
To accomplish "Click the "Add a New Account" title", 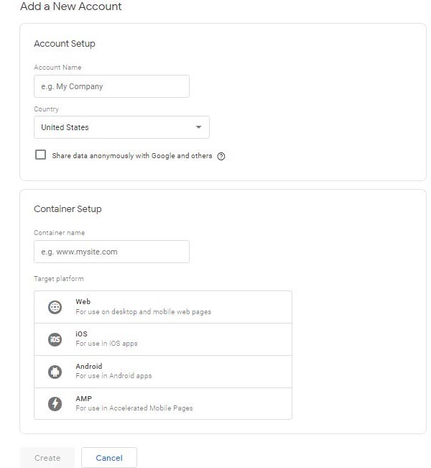I will tap(71, 7).
